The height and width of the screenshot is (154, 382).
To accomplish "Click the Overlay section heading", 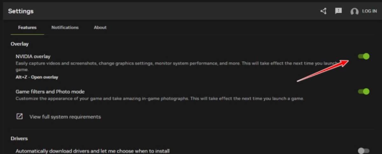I will (x=19, y=44).
